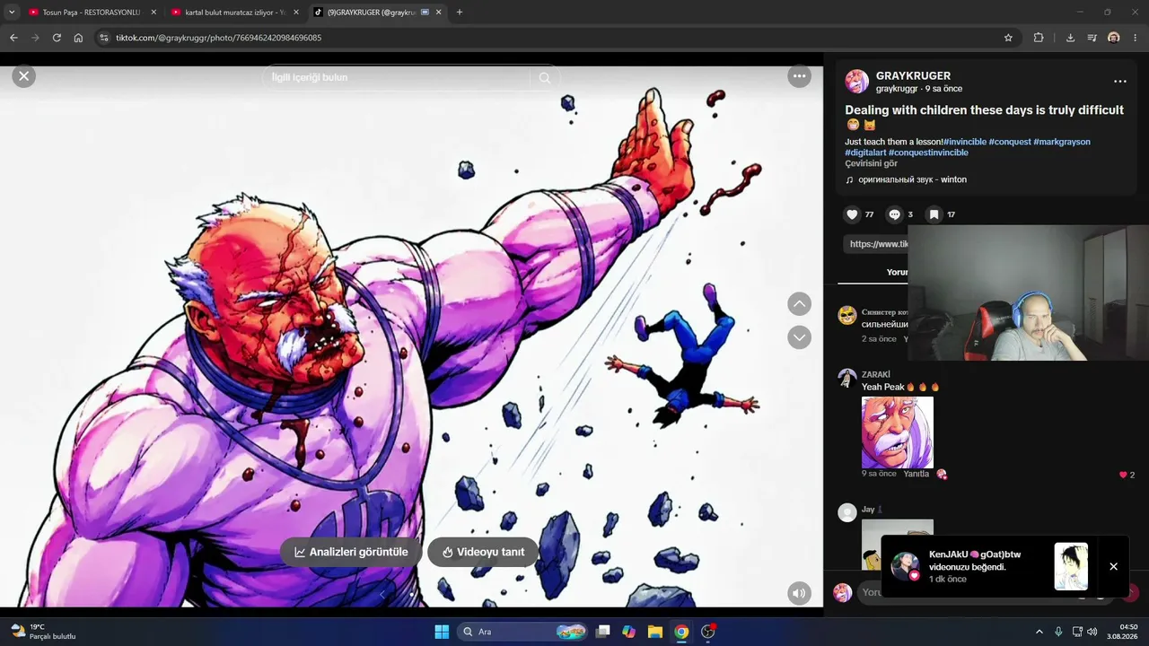
Task: Open the image in ZARAKİ's comment
Action: coord(898,432)
